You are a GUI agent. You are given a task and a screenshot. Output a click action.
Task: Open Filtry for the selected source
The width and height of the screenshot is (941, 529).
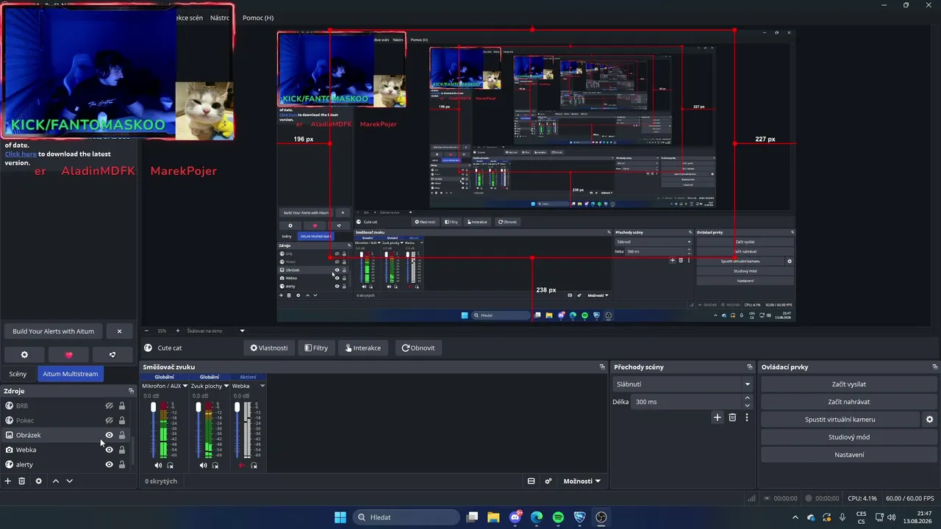pos(316,348)
